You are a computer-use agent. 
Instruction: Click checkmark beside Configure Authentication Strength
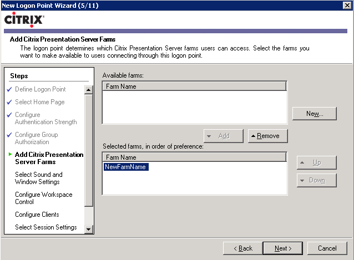click(9, 115)
